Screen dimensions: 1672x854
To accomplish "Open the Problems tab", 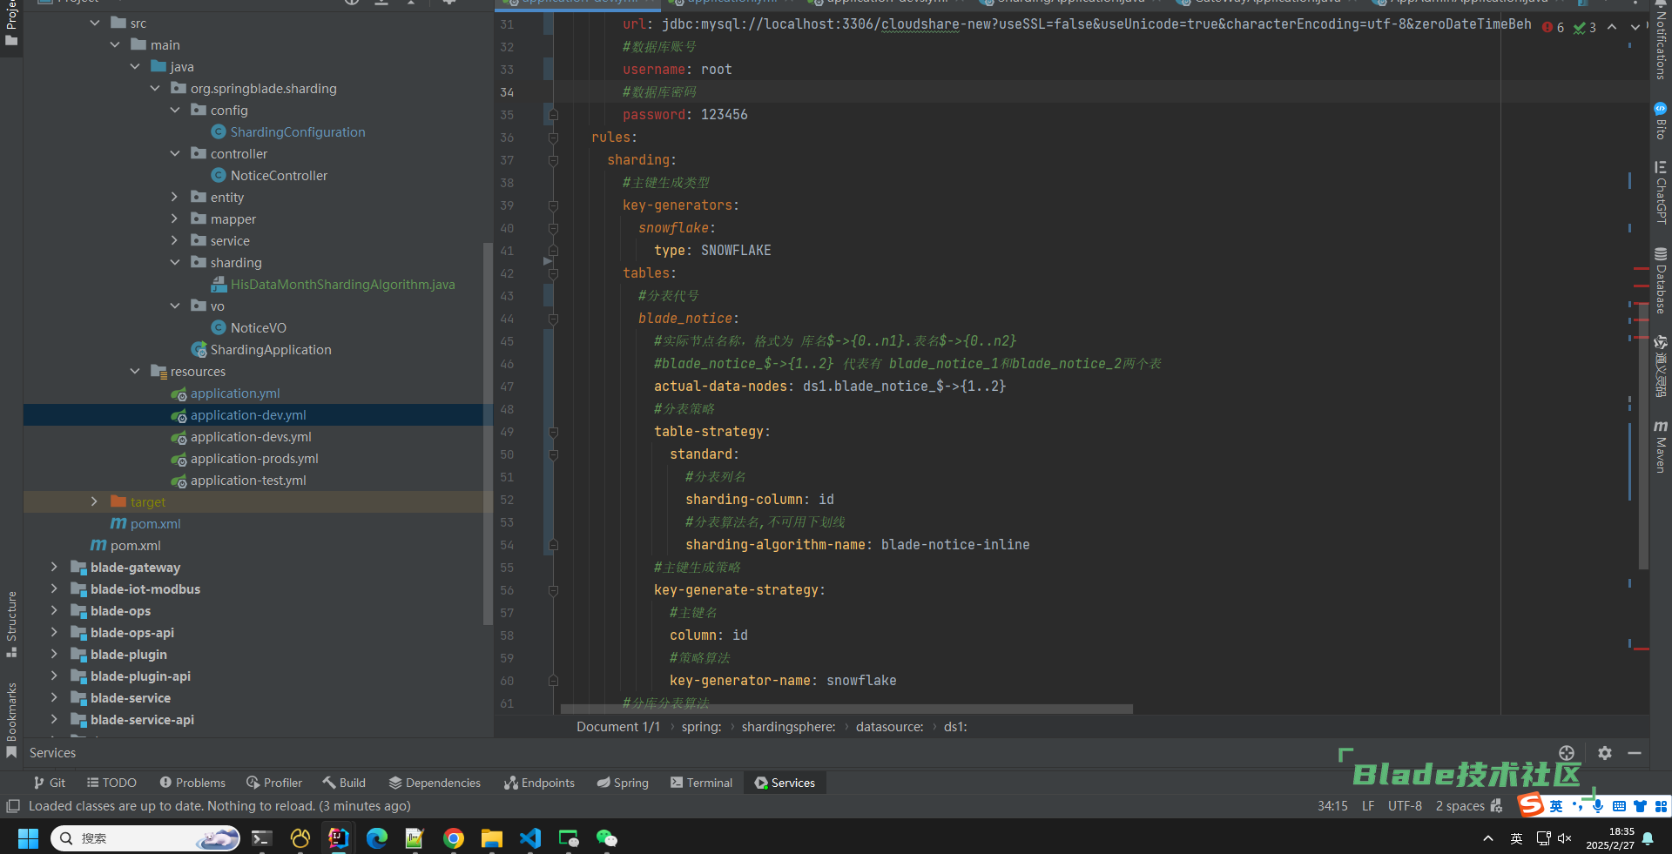I will (x=192, y=783).
